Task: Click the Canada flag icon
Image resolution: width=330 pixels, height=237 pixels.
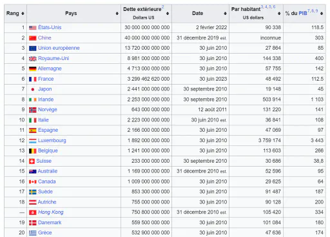Action: pyautogui.click(x=33, y=182)
